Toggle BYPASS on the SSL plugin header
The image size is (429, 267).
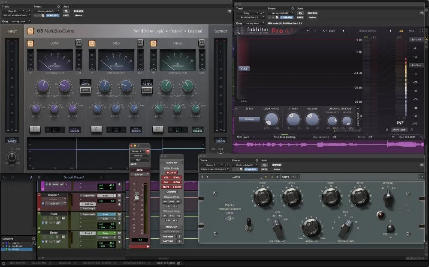pos(79,11)
